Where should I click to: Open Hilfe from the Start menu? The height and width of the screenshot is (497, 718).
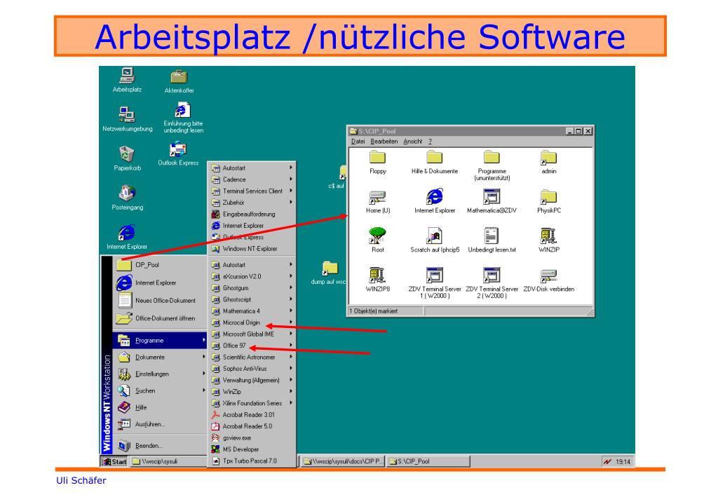click(159, 407)
